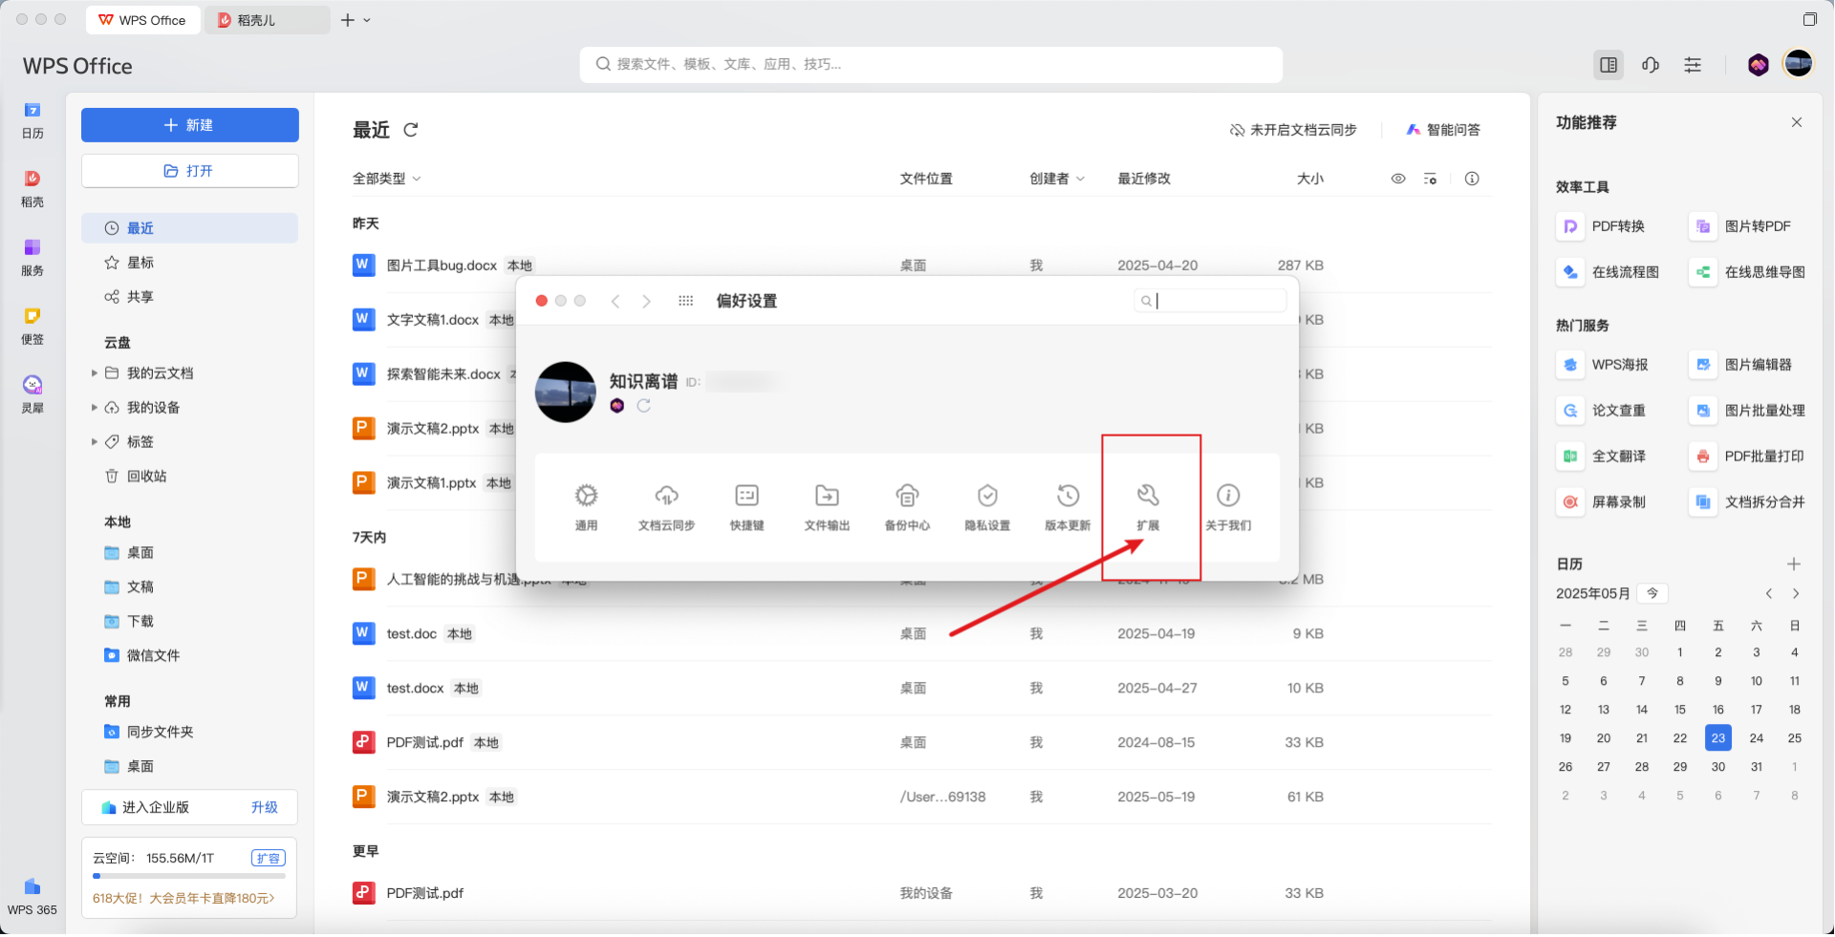This screenshot has width=1835, height=937.
Task: Open 全文翻译 service
Action: point(1602,456)
